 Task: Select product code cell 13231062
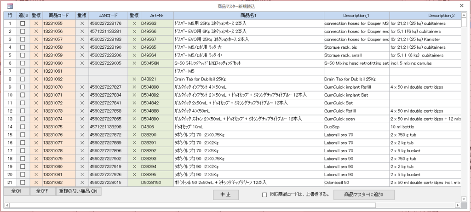59,79
